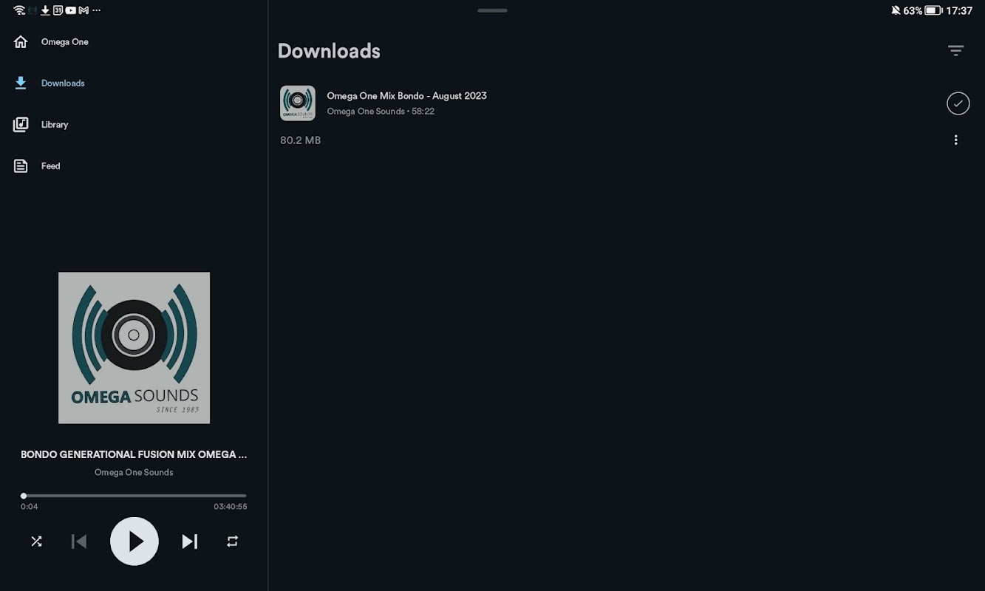Skip to the next track
The height and width of the screenshot is (591, 985).
190,542
